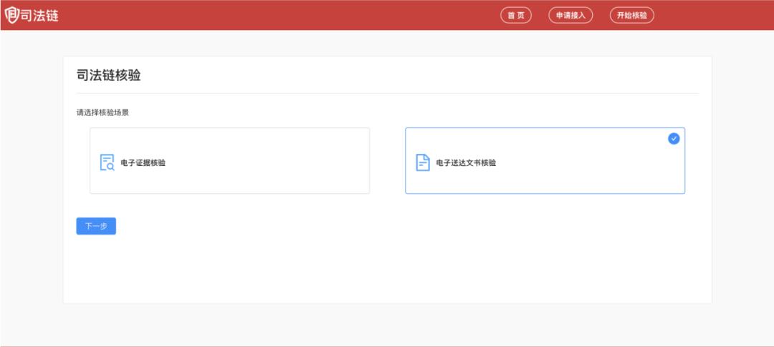Click the 司法链 shield logo icon

pyautogui.click(x=11, y=15)
